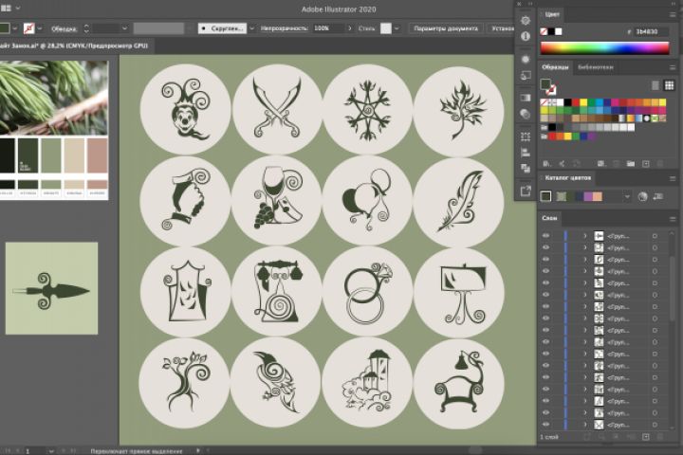Click target circle of topmost Слои group
This screenshot has width=683, height=455.
point(655,235)
